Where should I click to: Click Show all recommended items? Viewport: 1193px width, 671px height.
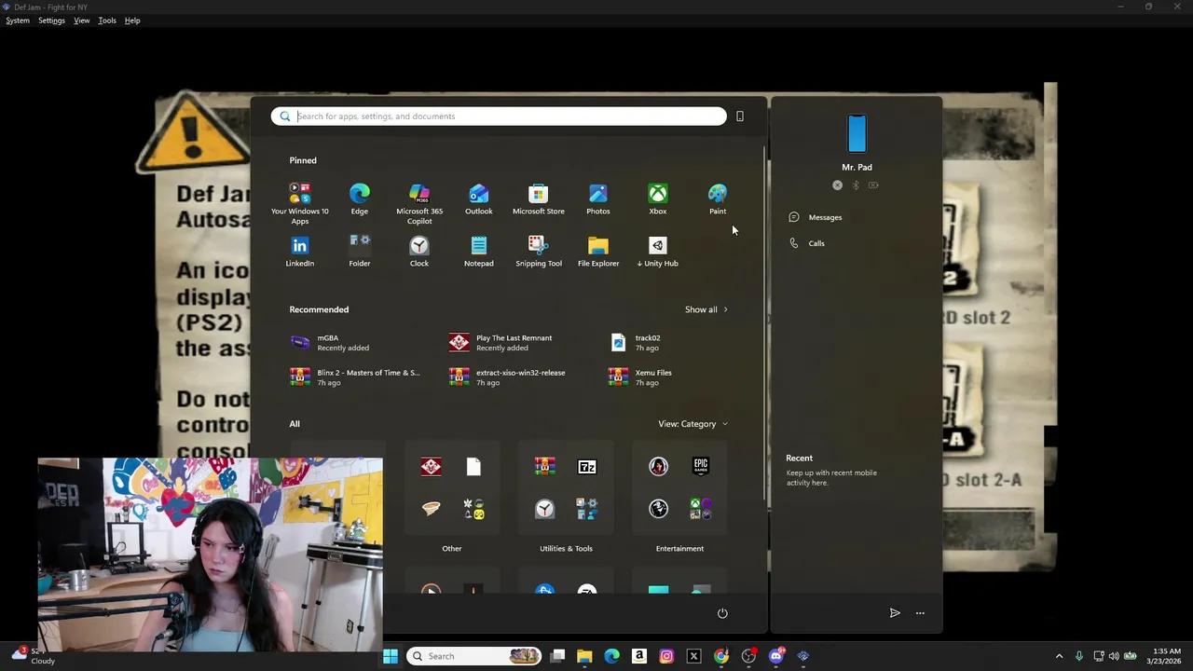pos(706,309)
